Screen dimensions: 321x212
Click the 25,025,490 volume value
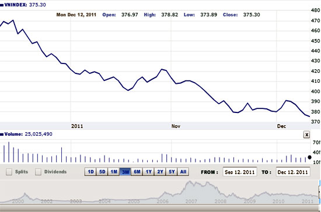coord(39,134)
